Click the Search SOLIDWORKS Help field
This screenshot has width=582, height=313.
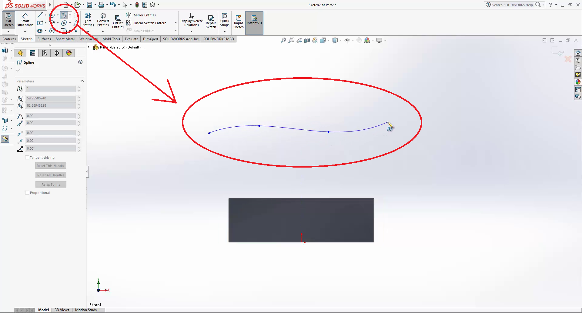(x=512, y=5)
